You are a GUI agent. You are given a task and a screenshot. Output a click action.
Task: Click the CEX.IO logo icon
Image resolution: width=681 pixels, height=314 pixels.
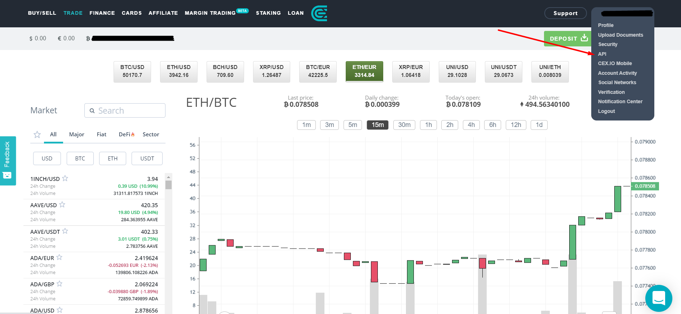click(319, 13)
